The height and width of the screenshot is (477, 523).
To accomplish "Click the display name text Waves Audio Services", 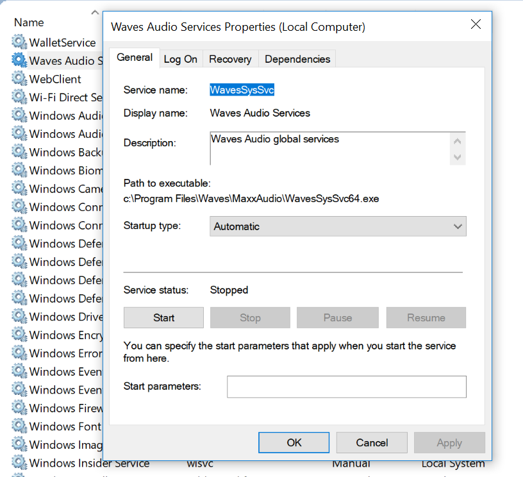I will 260,113.
